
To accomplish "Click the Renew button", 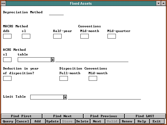I will pos(127,121).
